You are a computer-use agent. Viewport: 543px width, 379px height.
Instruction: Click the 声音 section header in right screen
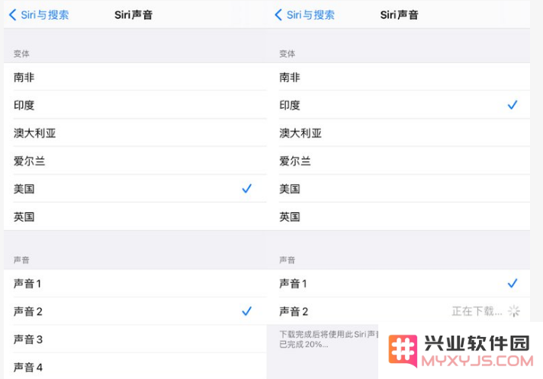[x=287, y=260]
